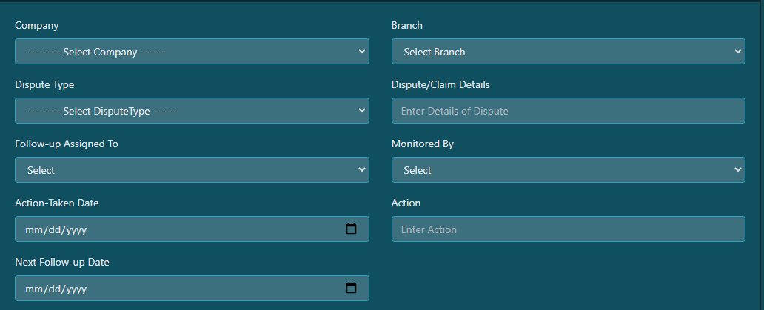Click the Branch field label
Screen dimensions: 764x310
click(x=407, y=25)
